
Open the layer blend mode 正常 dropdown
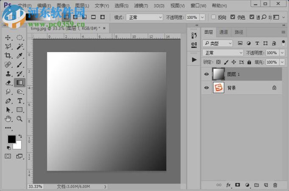pos(223,53)
